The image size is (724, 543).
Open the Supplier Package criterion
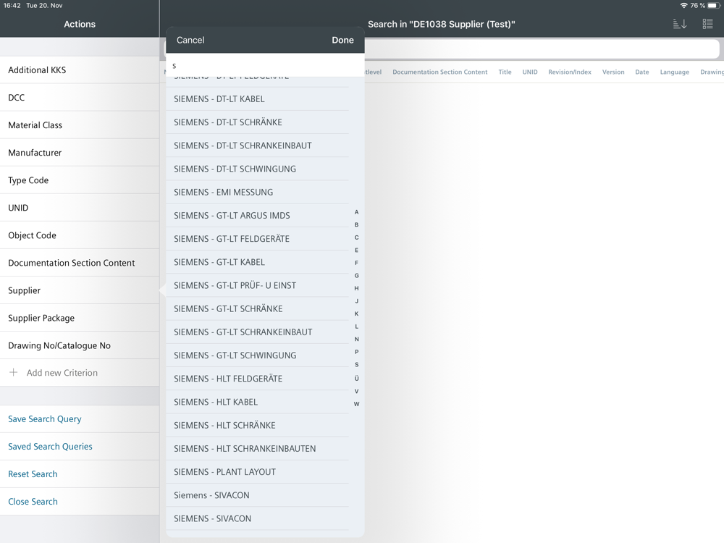tap(80, 318)
